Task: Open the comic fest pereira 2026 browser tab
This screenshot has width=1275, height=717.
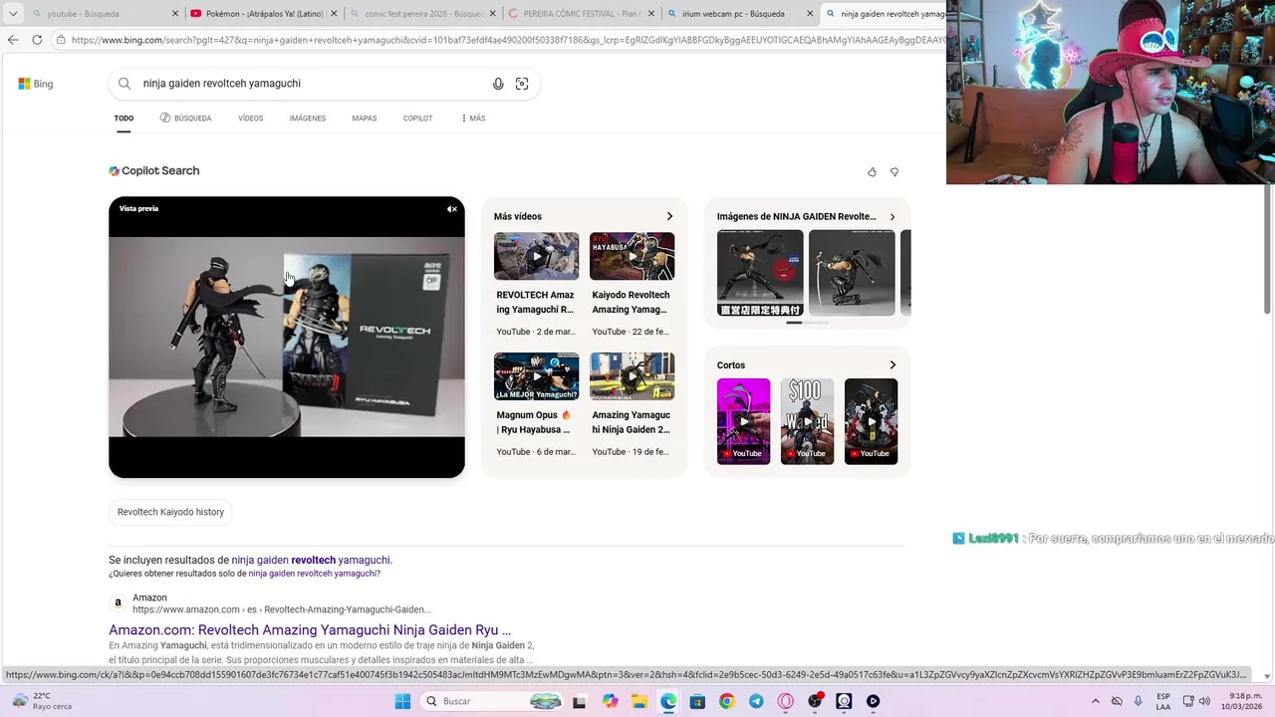Action: (423, 14)
